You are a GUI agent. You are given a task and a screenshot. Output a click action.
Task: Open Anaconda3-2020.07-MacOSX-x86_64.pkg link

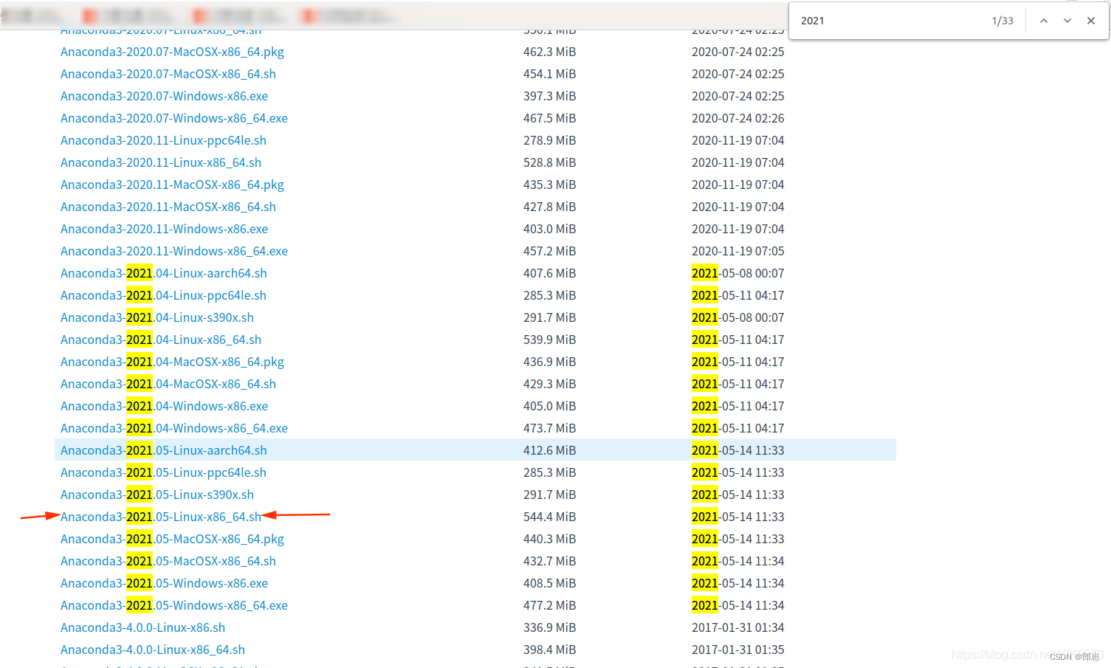click(x=172, y=52)
